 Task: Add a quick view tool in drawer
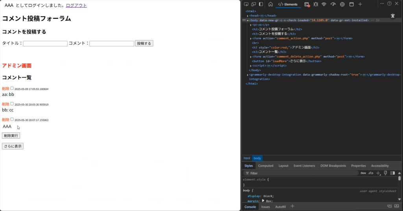pyautogui.click(x=292, y=206)
